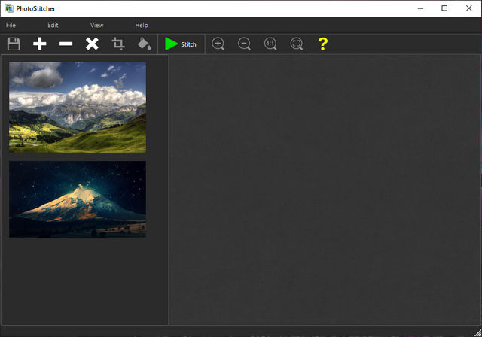Select the Crop tool
The image size is (482, 337).
(118, 44)
